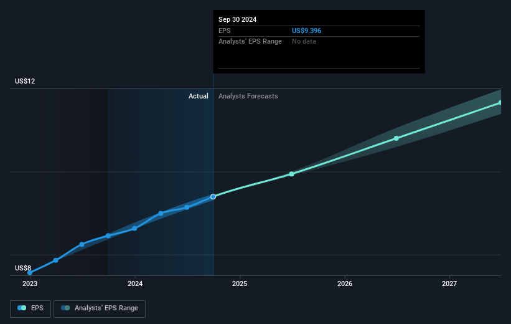Click the 2025 x-axis label
The width and height of the screenshot is (511, 324).
(240, 283)
